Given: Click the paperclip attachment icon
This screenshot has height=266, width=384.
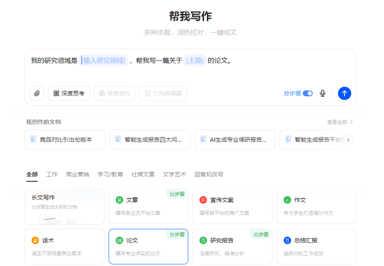Looking at the screenshot, I should point(37,93).
